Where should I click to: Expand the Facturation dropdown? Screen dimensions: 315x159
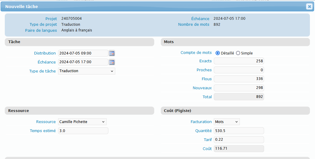(227, 122)
